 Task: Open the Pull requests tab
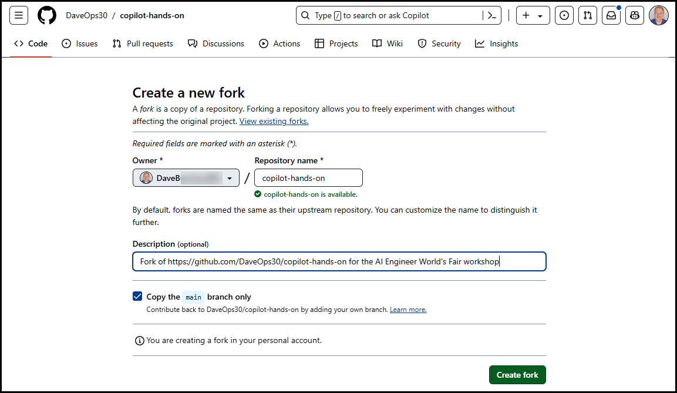coord(143,43)
